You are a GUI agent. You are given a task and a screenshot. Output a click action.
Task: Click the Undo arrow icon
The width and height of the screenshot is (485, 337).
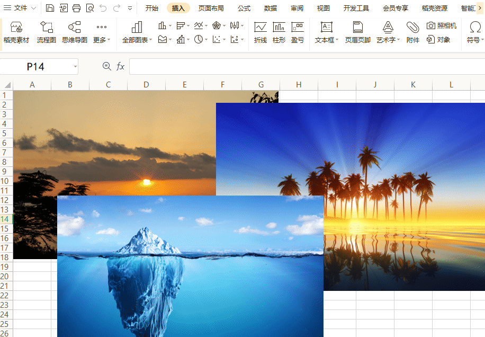point(103,8)
